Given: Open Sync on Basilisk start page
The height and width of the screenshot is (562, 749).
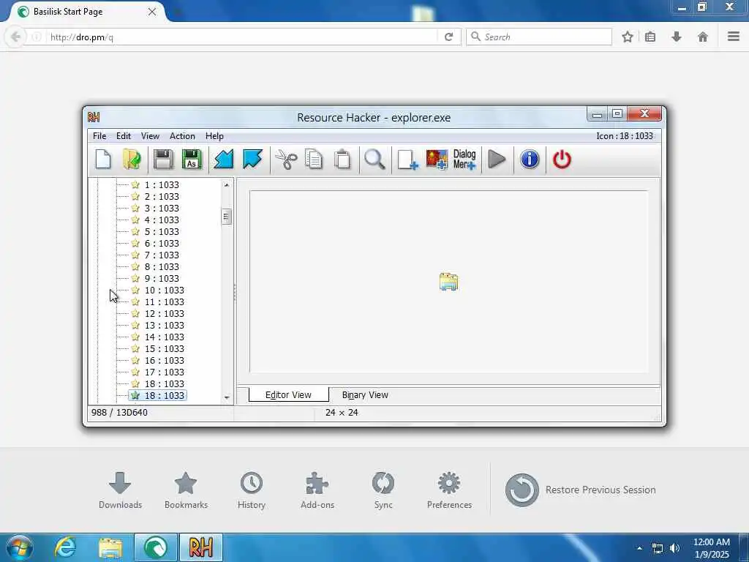Looking at the screenshot, I should (x=383, y=490).
